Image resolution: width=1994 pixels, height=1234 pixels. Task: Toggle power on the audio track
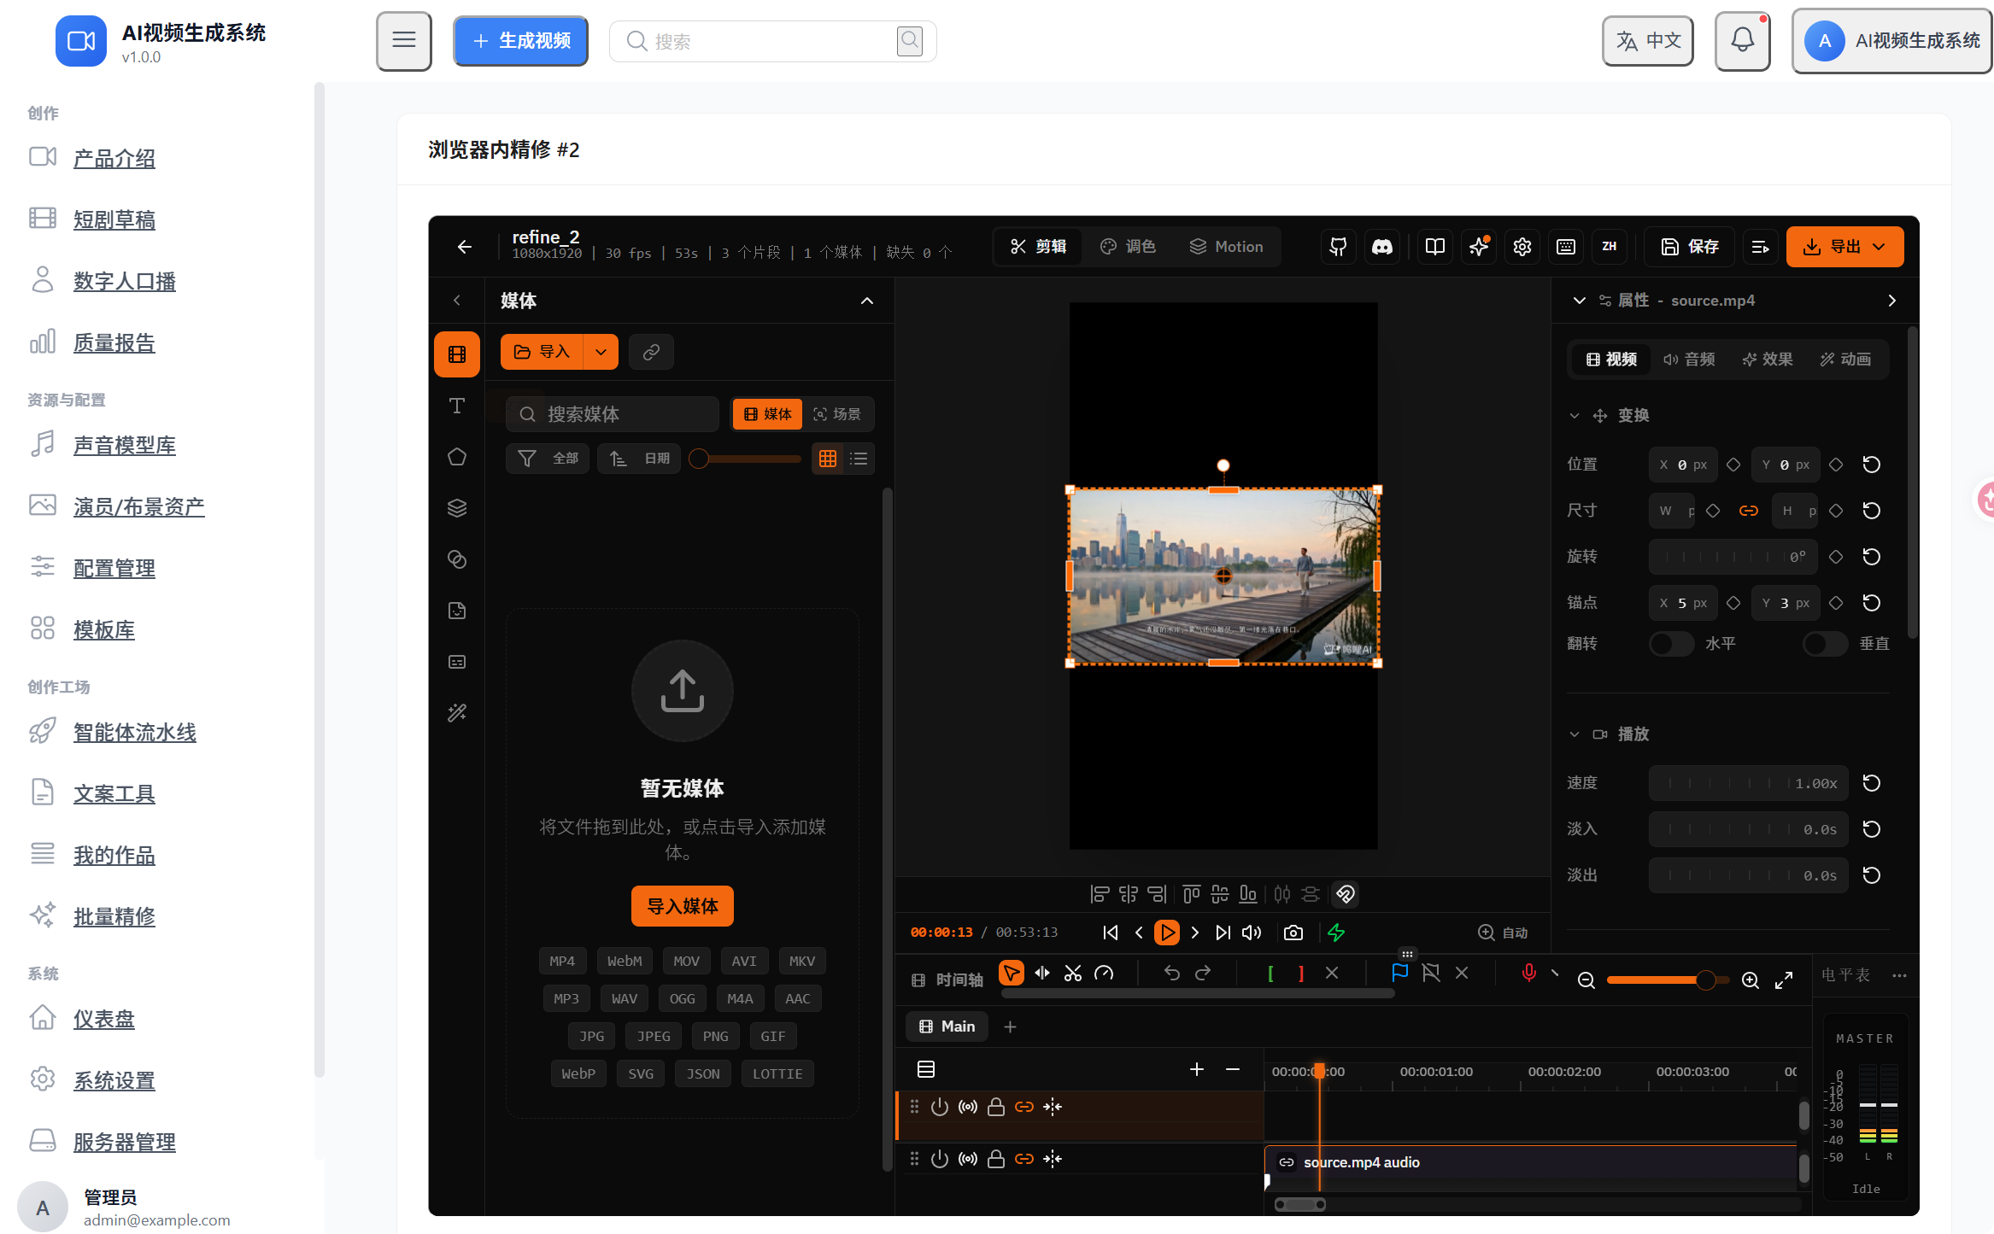pyautogui.click(x=940, y=1159)
